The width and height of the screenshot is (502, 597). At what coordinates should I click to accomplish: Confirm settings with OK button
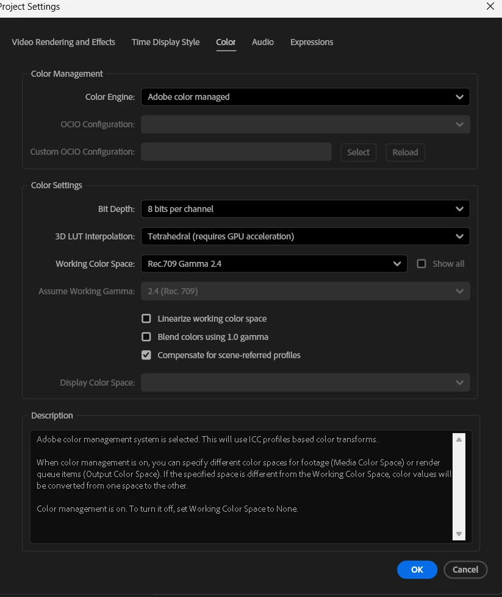click(x=417, y=570)
